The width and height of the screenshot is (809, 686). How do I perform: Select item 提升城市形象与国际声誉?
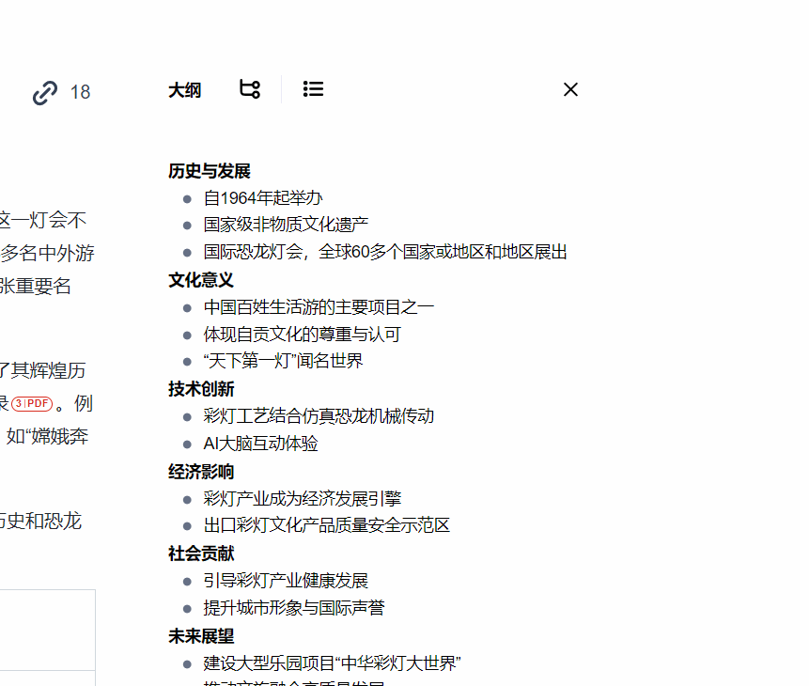(294, 608)
